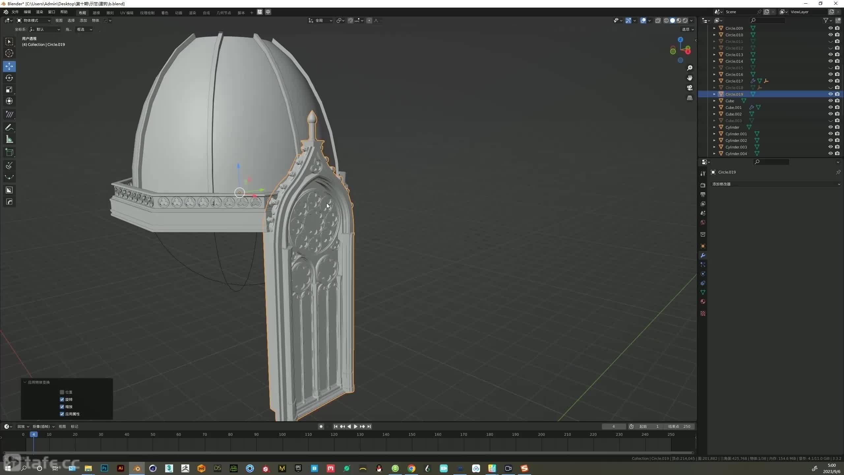
Task: Open the 默认 coordinate system dropdown
Action: [x=45, y=29]
